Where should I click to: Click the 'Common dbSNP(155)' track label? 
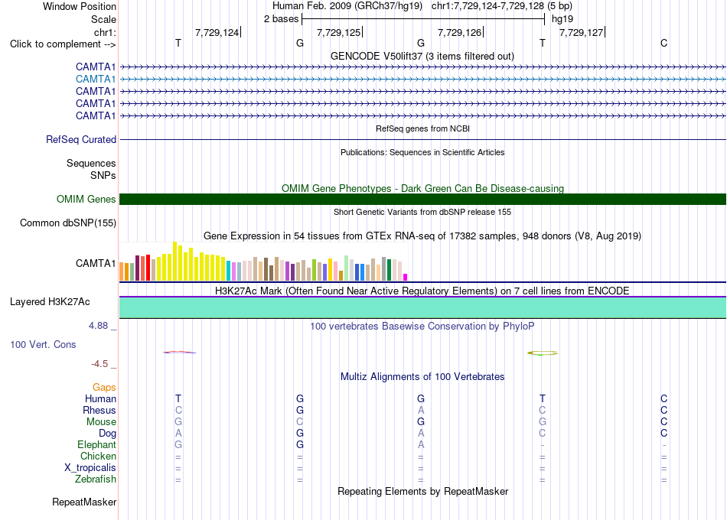(x=68, y=223)
